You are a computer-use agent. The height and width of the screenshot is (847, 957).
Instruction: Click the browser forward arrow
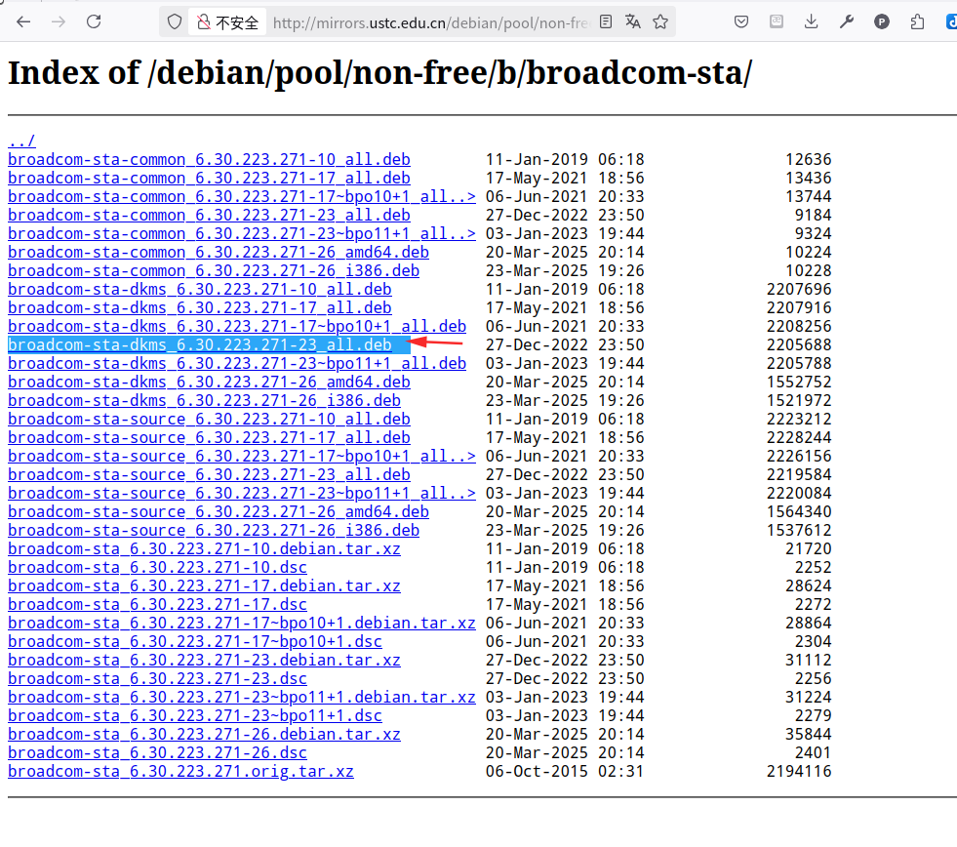click(x=59, y=22)
